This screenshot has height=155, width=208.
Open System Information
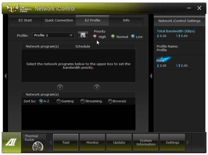pos(146,142)
